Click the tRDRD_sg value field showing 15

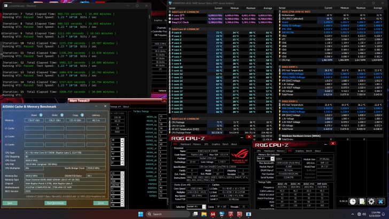(162, 116)
